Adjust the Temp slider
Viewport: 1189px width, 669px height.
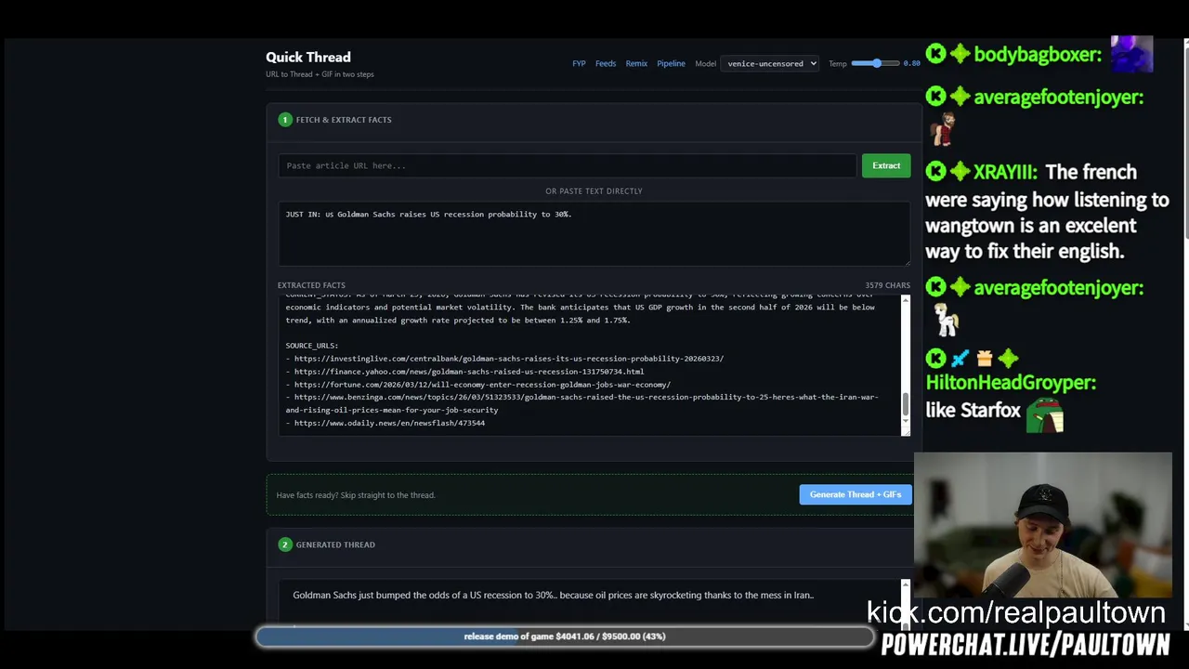(875, 63)
